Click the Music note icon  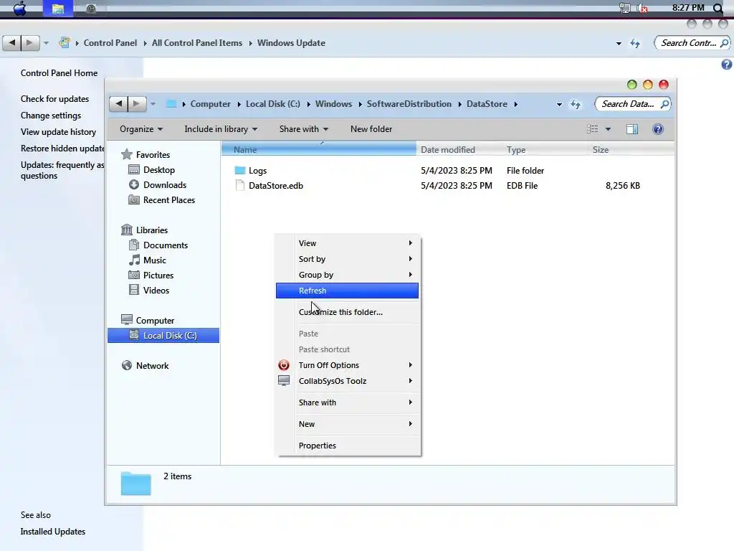point(134,260)
